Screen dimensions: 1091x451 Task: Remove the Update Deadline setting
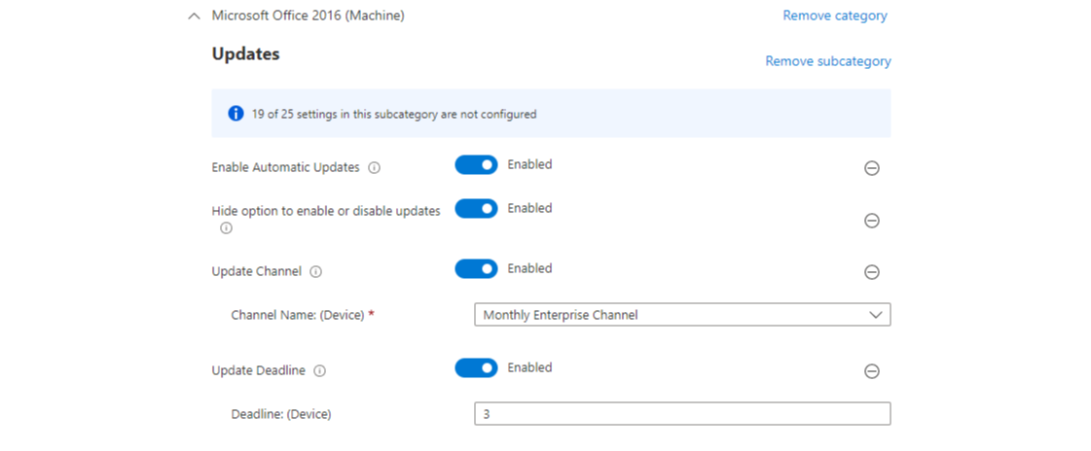(x=871, y=371)
